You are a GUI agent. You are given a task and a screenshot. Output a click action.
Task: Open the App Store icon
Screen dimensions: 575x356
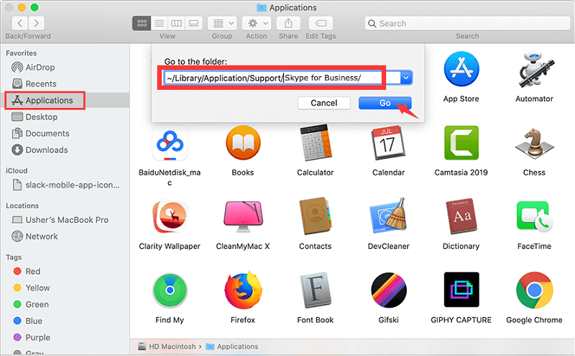point(461,70)
